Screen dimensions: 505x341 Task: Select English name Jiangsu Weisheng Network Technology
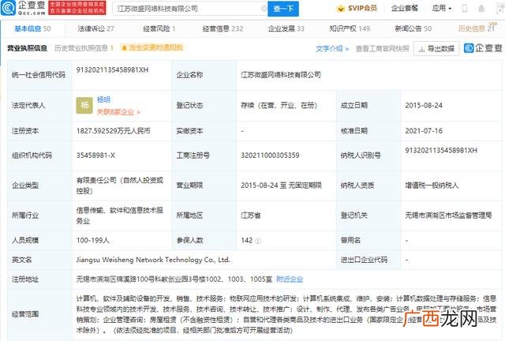(153, 260)
